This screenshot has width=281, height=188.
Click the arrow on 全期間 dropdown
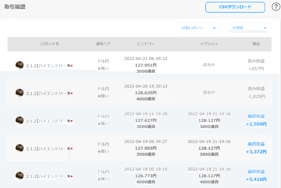[x=265, y=28]
